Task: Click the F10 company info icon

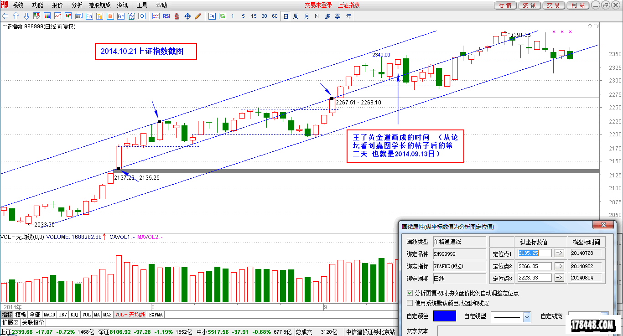Action: coord(89,16)
